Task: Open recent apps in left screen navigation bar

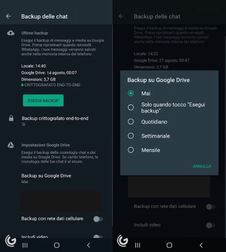Action: (x=25, y=245)
